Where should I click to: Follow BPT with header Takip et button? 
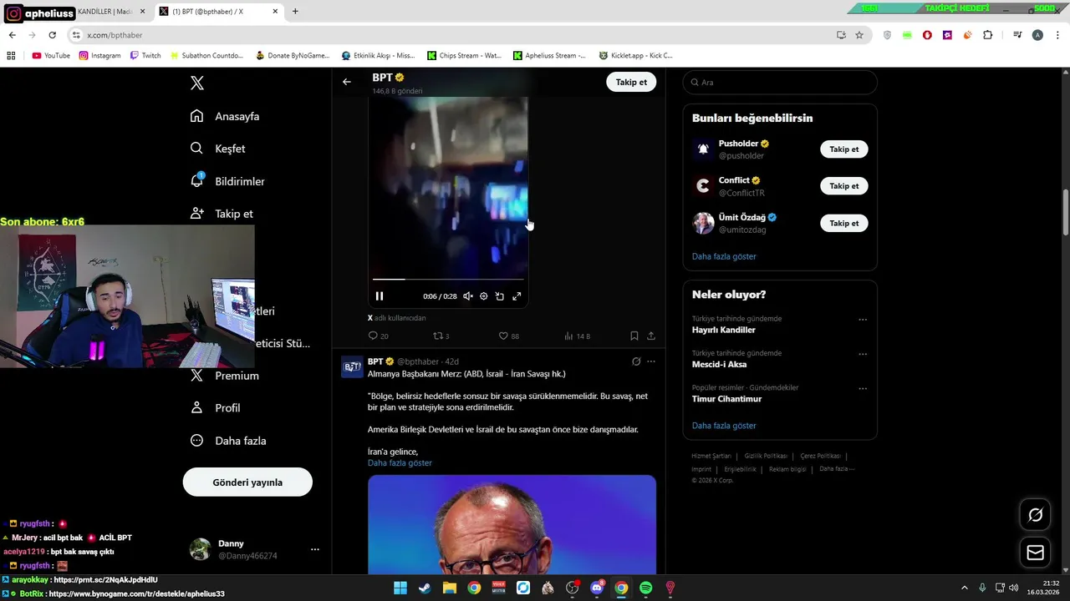[x=631, y=82]
